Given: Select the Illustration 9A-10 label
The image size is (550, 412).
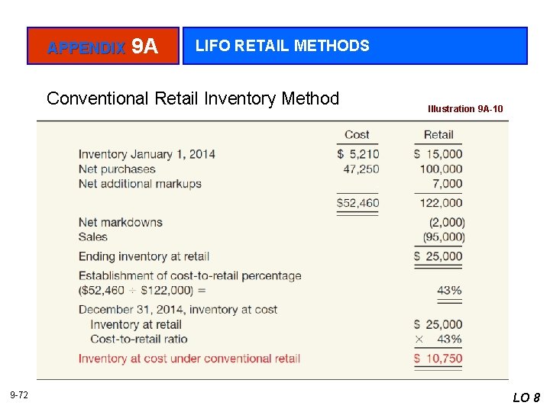Looking at the screenshot, I should (x=465, y=109).
